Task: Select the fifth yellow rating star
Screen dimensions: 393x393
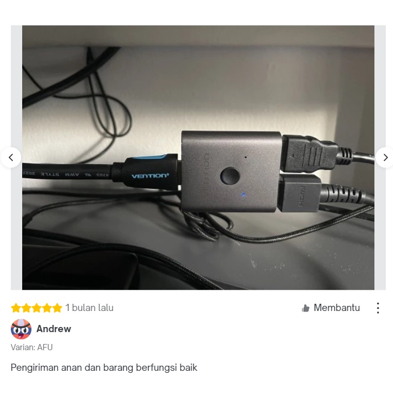Action: click(57, 308)
